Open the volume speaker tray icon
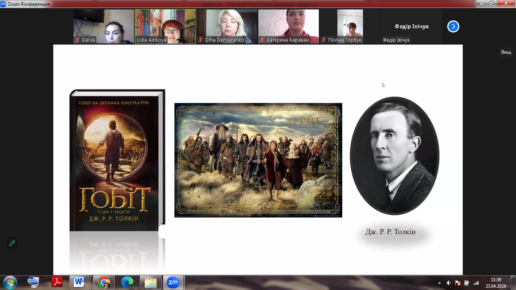 (449, 283)
